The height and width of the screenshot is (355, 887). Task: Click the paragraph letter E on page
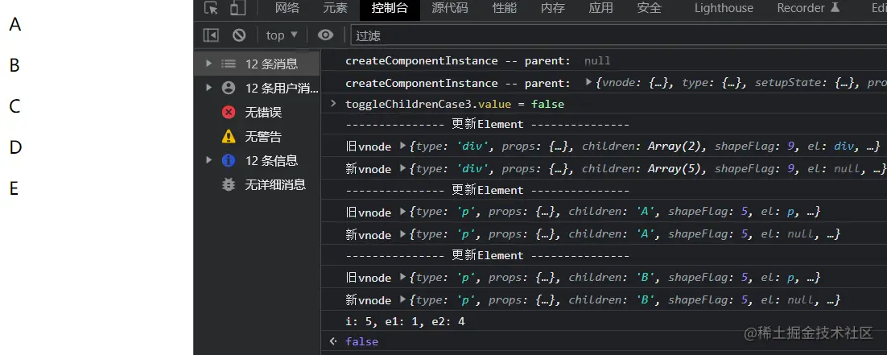tap(14, 188)
